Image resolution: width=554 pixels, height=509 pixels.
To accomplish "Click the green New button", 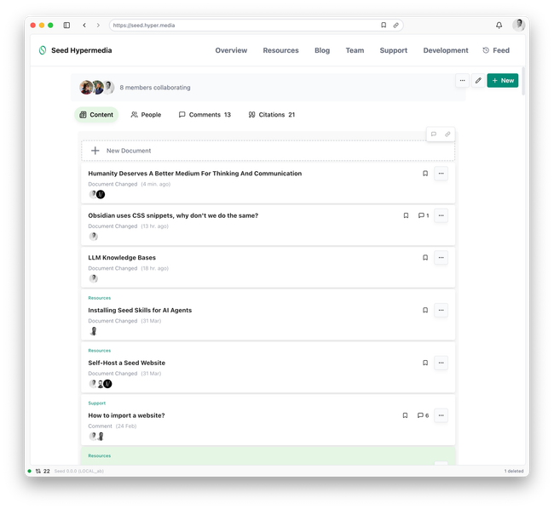I will click(502, 81).
